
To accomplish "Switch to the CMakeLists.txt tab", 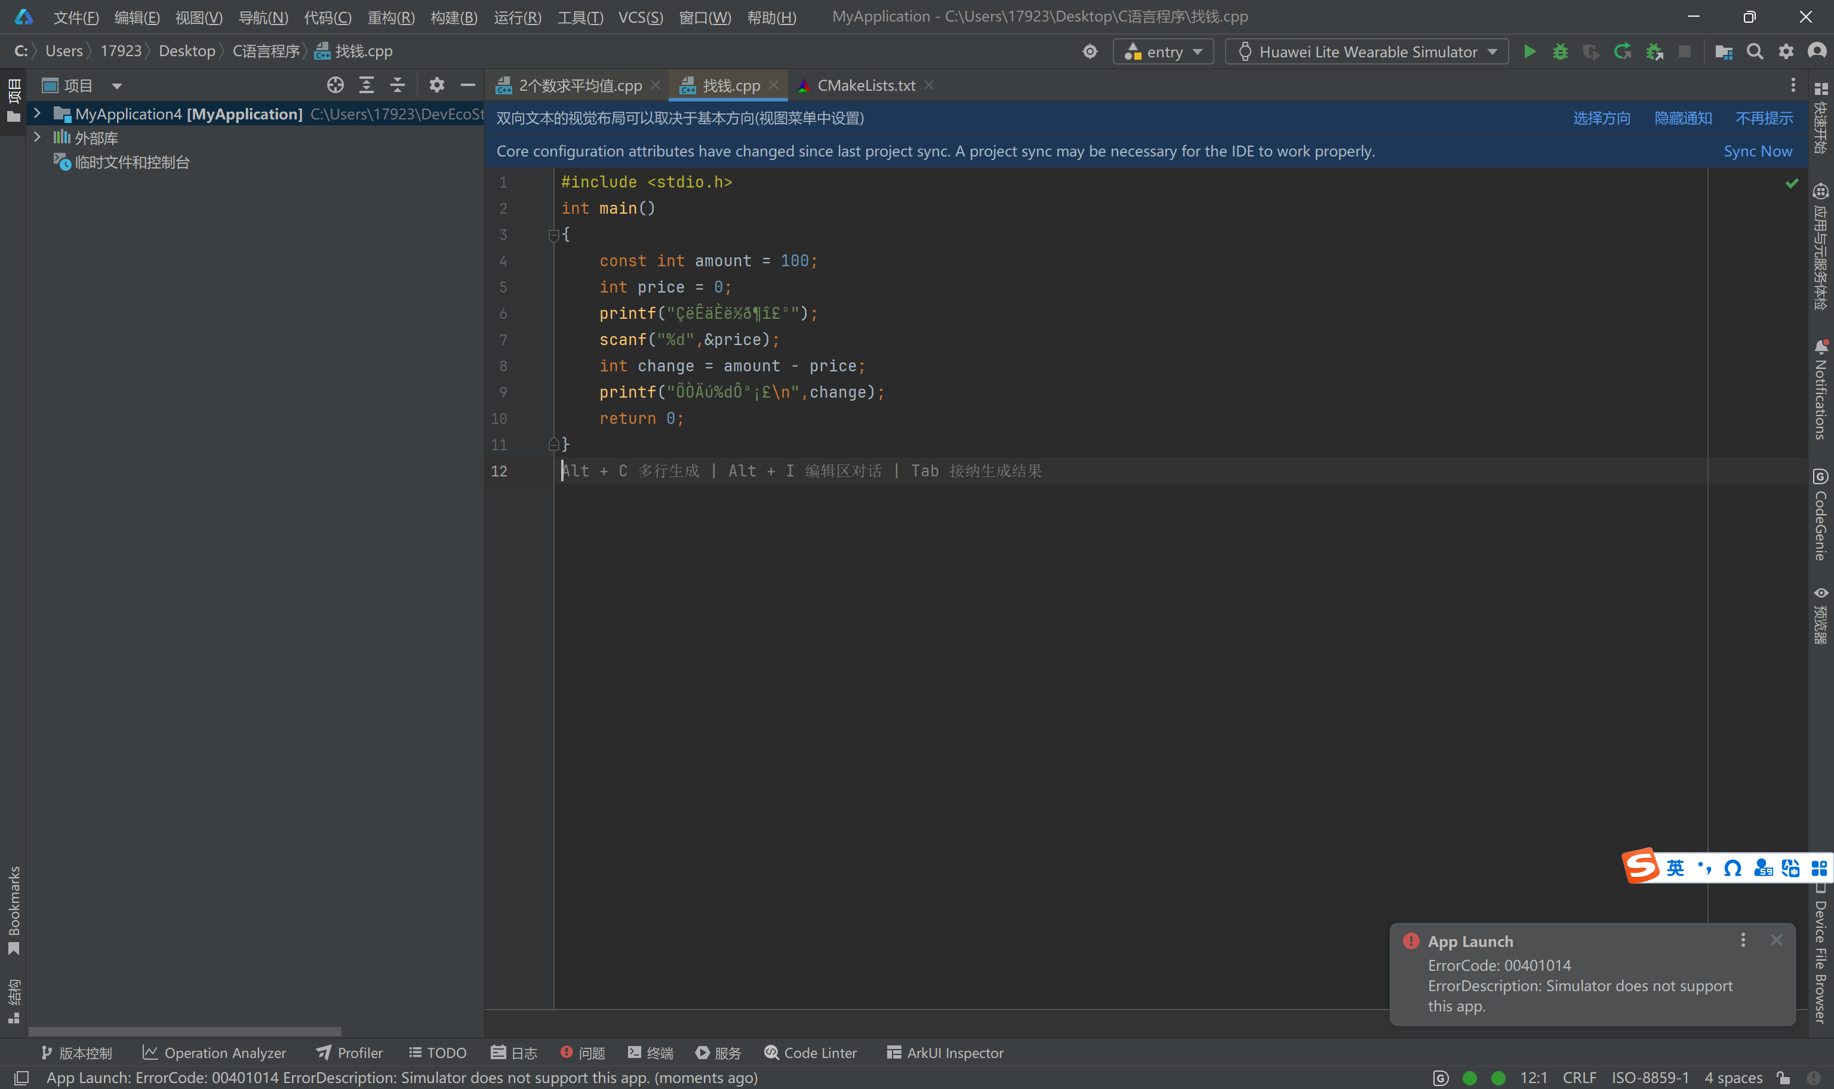I will click(x=866, y=85).
